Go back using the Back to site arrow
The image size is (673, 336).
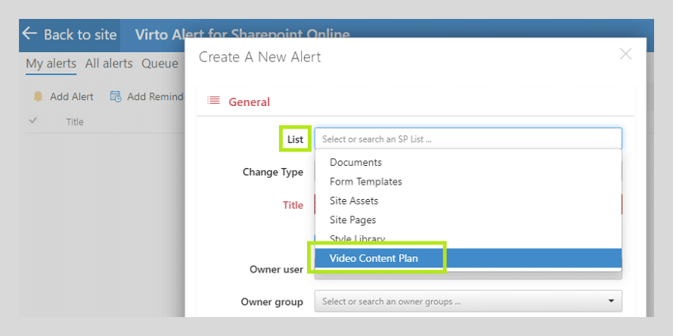point(29,34)
